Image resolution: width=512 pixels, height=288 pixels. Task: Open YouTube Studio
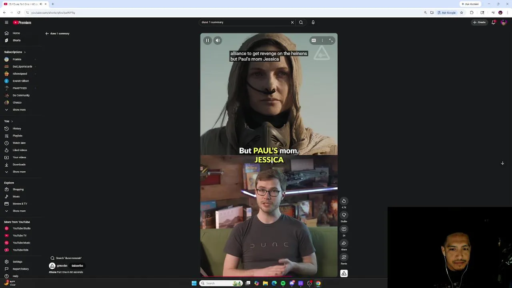(21, 228)
